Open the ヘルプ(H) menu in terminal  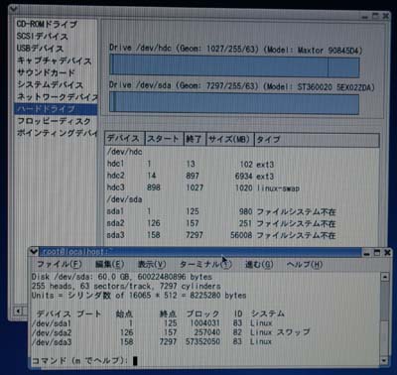[x=305, y=264]
